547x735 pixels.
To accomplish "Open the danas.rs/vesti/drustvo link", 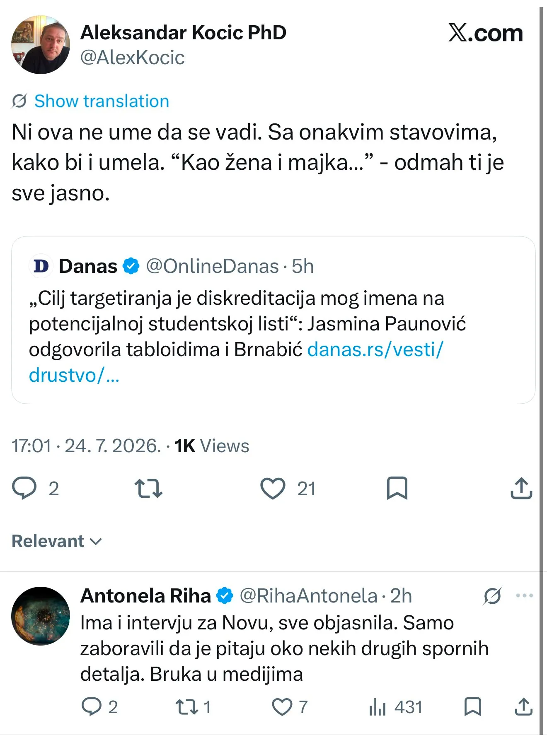I will (x=236, y=362).
